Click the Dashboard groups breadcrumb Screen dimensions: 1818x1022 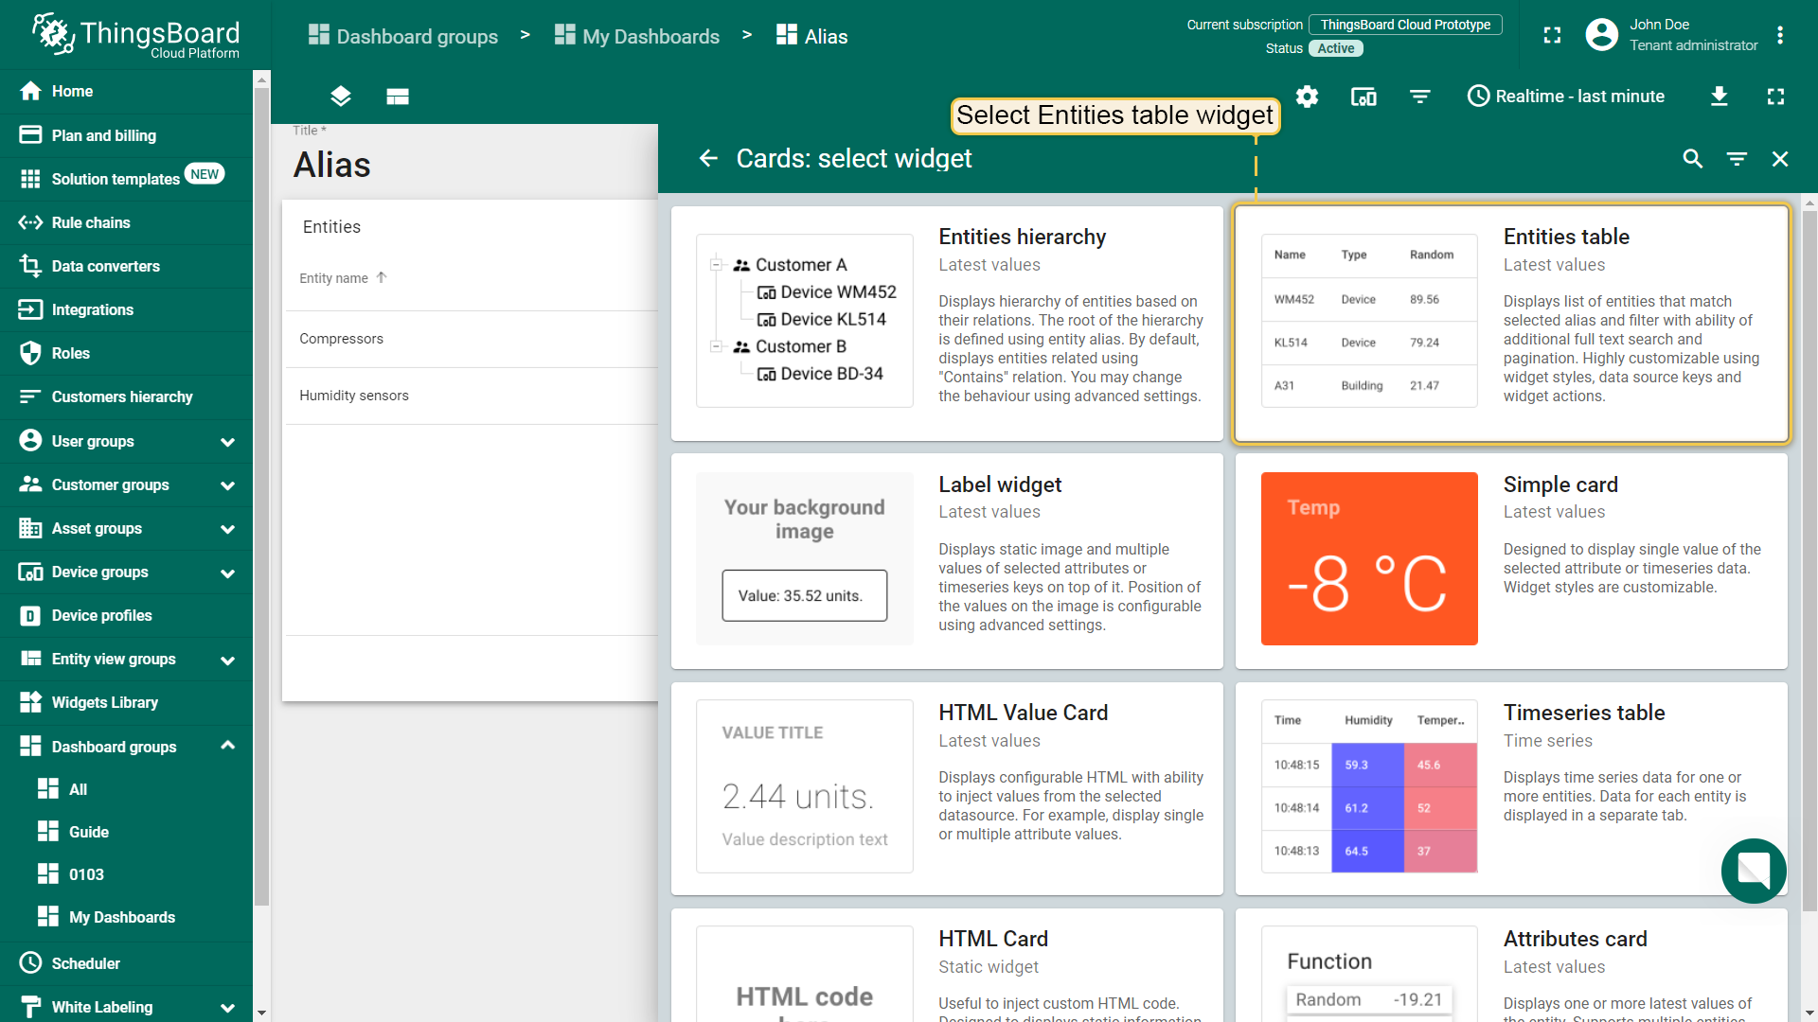(x=403, y=36)
